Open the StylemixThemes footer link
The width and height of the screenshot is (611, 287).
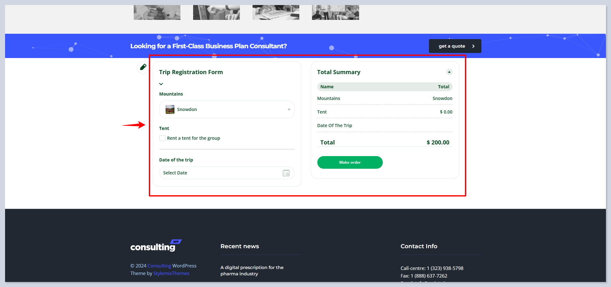(171, 273)
